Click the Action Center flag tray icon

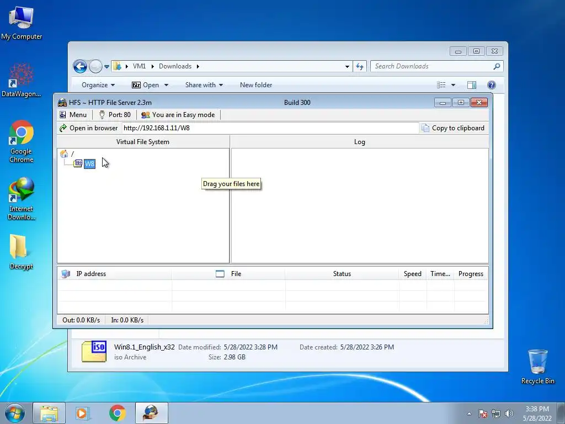click(x=482, y=414)
